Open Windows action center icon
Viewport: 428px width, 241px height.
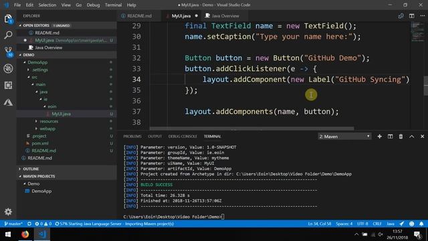417,234
